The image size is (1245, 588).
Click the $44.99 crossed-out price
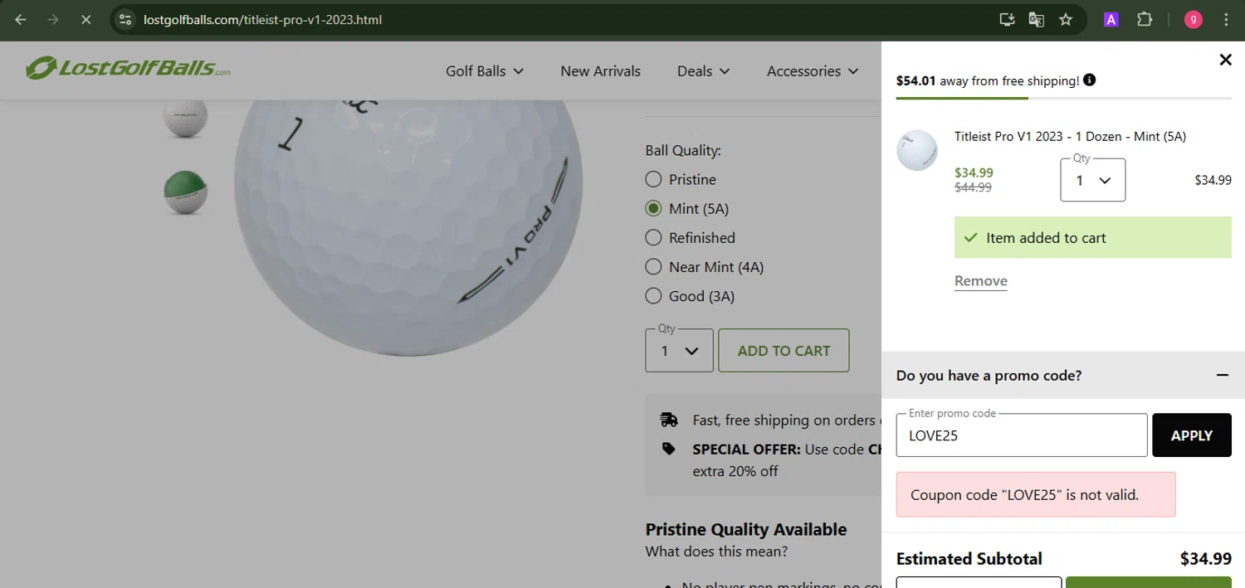(973, 187)
